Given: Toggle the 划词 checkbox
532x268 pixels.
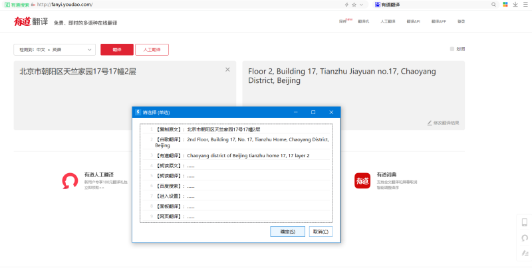Looking at the screenshot, I should (x=452, y=49).
